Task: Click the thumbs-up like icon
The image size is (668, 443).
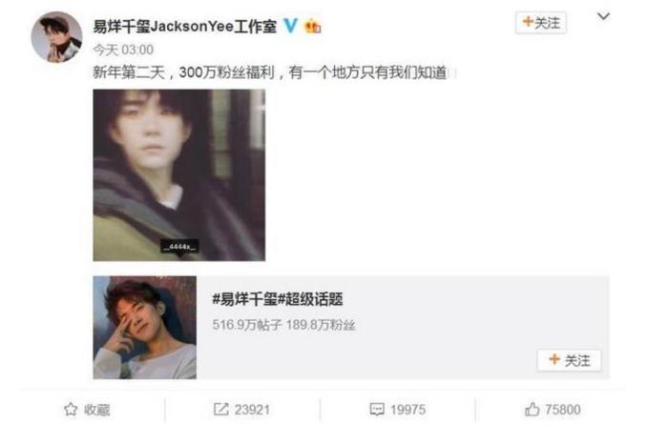Action: 532,410
